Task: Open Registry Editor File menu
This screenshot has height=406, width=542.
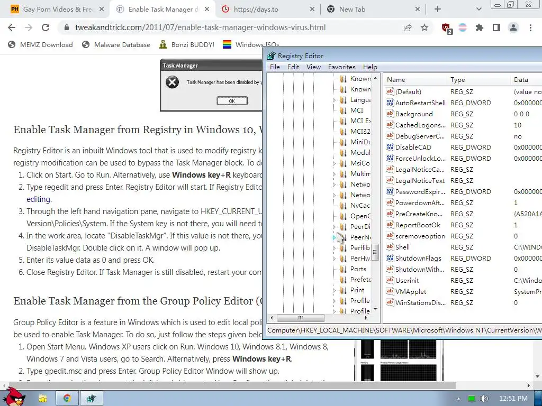Action: click(275, 67)
